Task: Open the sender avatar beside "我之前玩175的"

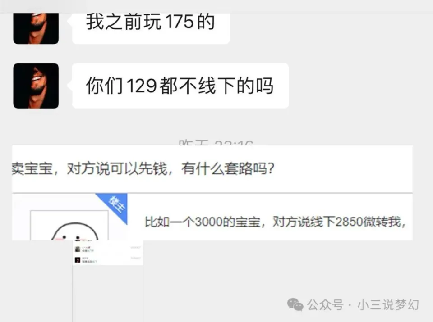Action: click(x=36, y=28)
